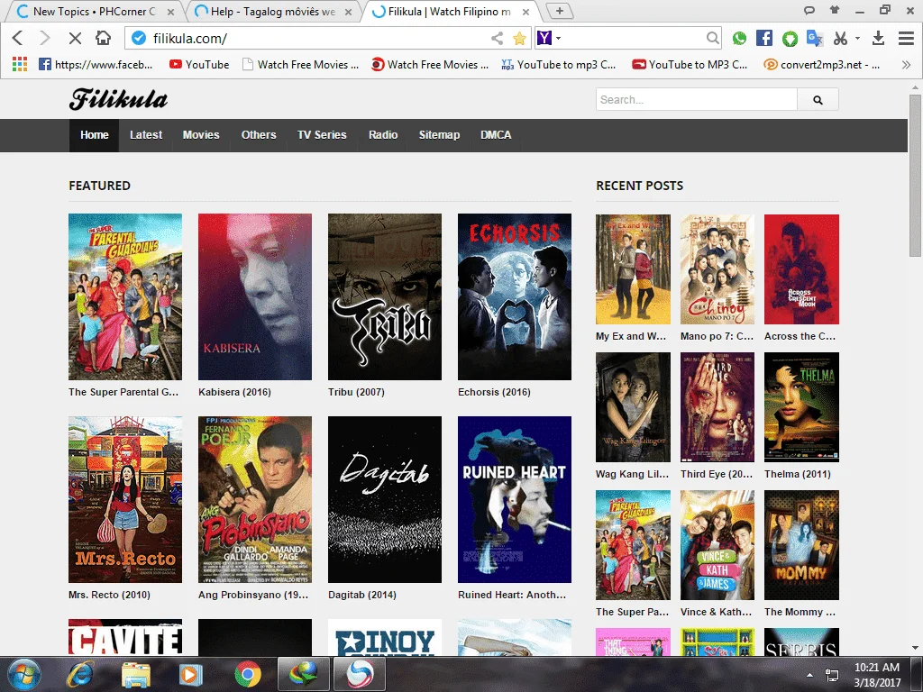Click the Filikula site search field
Image resolution: width=923 pixels, height=692 pixels.
pyautogui.click(x=697, y=99)
